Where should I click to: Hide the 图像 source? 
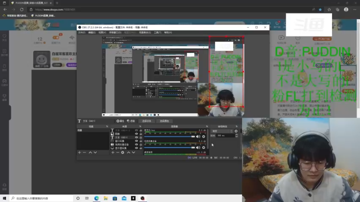[x=136, y=134]
